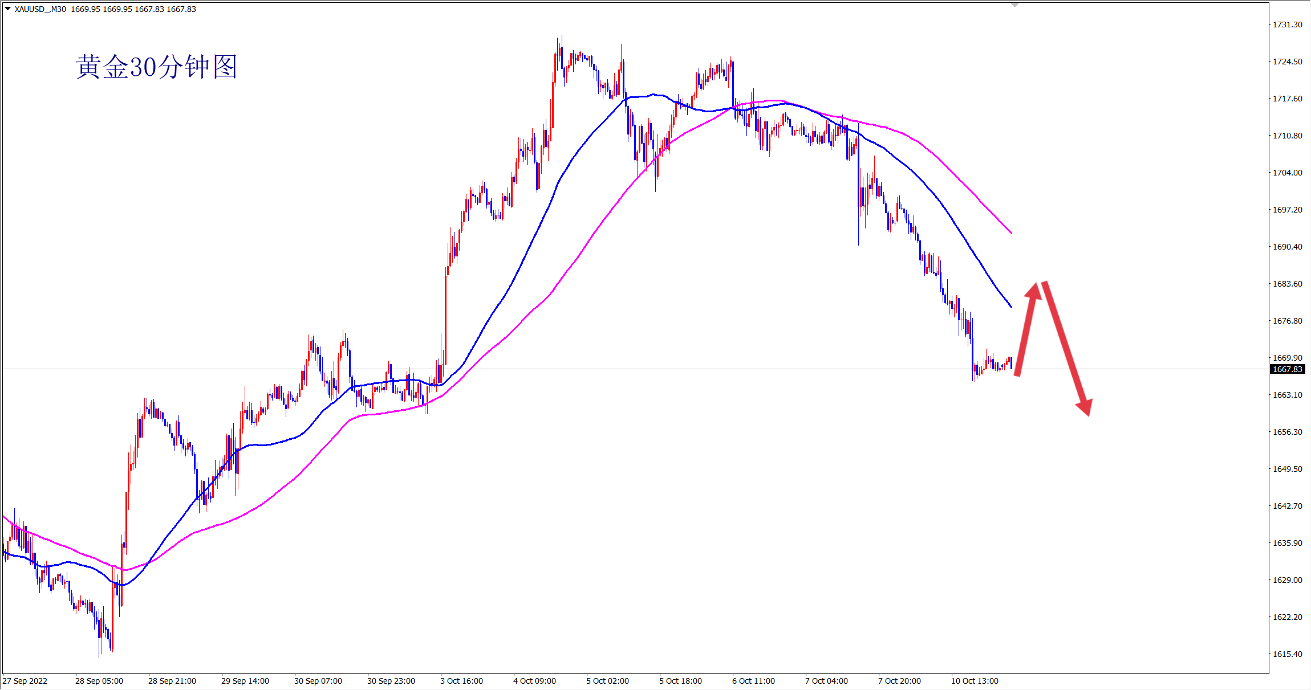Click the 5 Oct 02:00 time label
Viewport: 1311px width, 690px height.
[607, 681]
